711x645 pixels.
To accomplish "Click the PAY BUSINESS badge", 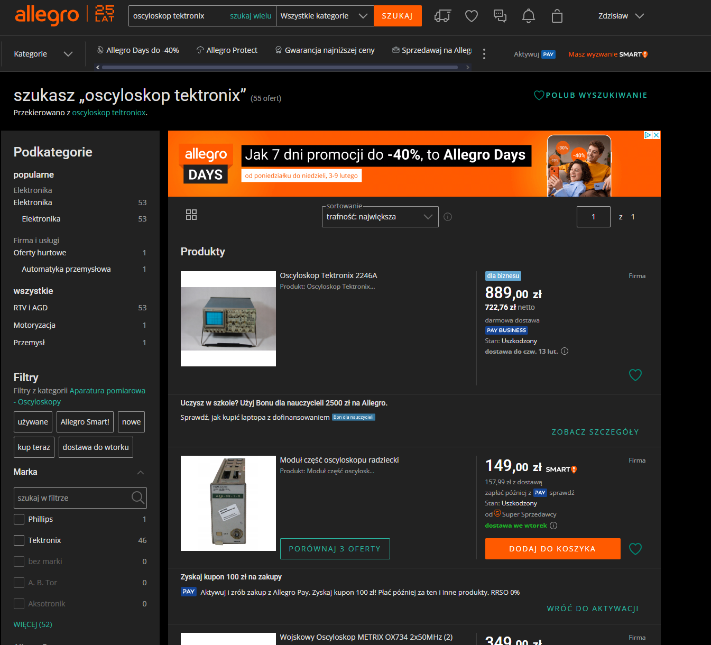I will pyautogui.click(x=506, y=330).
